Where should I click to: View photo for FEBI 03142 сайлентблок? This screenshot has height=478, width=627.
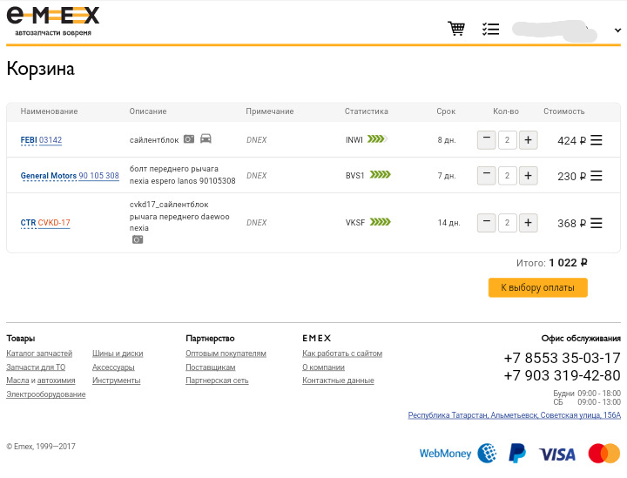point(189,139)
